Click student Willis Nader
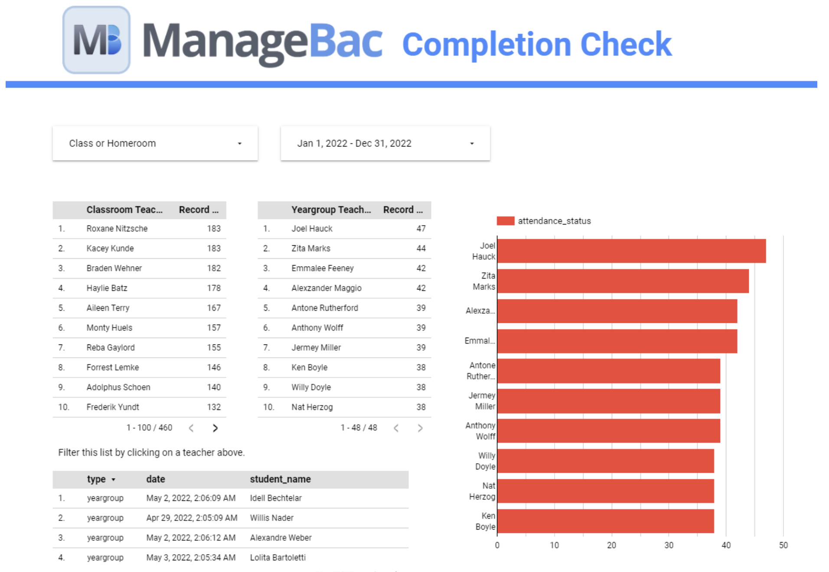This screenshot has width=829, height=572. tap(271, 518)
